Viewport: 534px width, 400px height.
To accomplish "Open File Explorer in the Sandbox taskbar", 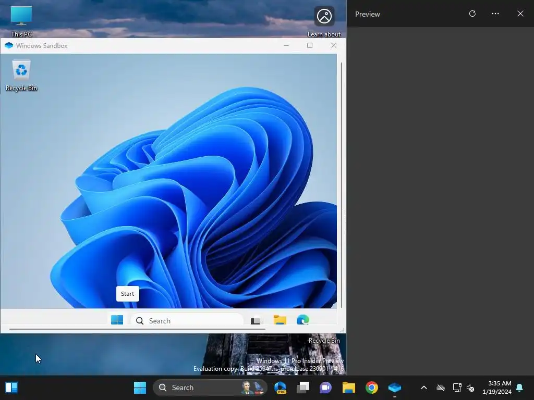I will pos(280,320).
